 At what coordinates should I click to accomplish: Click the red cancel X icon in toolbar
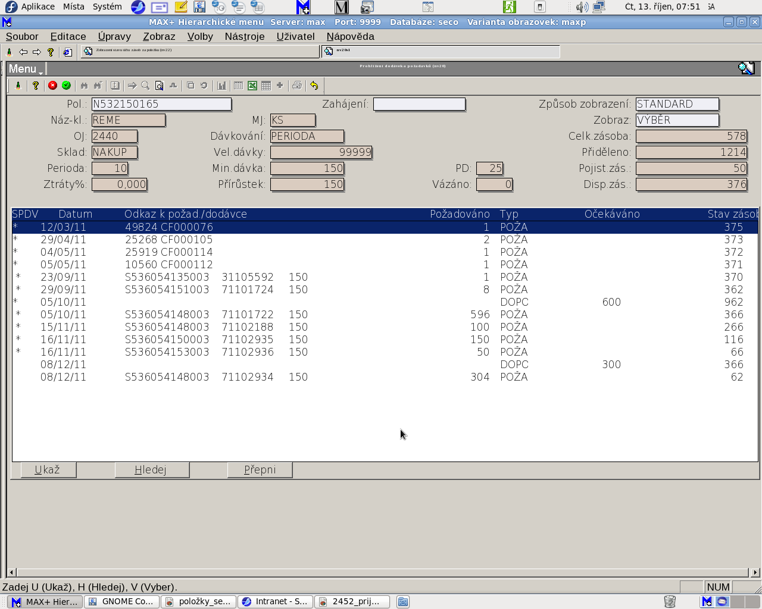(x=52, y=86)
